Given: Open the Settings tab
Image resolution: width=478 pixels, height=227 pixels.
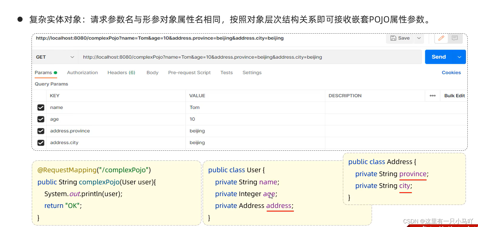Looking at the screenshot, I should (252, 73).
